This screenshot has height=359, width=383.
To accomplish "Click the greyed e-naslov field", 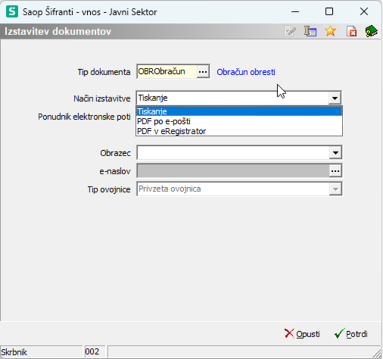I will 233,171.
